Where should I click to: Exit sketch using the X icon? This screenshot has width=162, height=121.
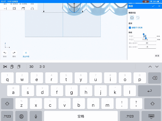pyautogui.click(x=26, y=53)
